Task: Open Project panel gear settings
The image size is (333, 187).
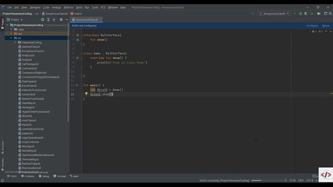Action: coord(61,20)
